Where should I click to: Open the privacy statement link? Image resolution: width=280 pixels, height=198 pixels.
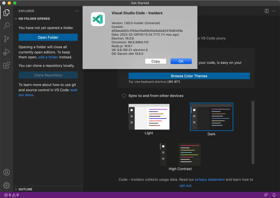click(210, 179)
